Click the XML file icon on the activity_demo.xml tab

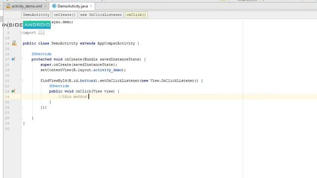(x=8, y=6)
